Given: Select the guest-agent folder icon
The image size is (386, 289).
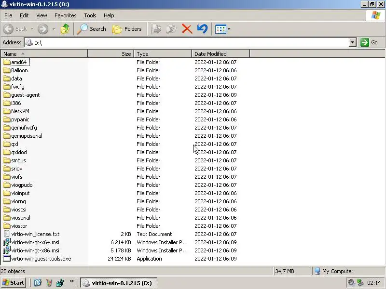Looking at the screenshot, I should click(7, 95).
